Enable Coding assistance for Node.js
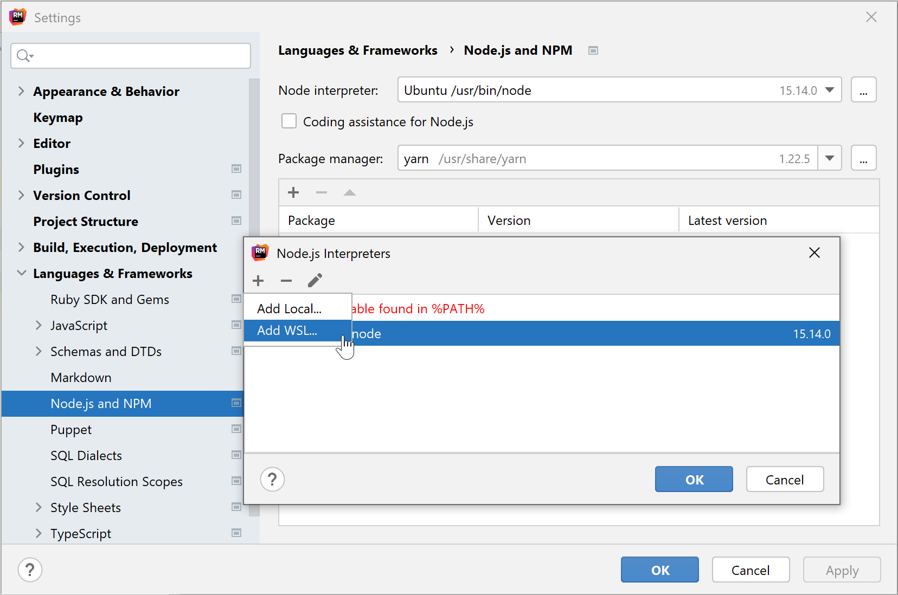 [x=288, y=121]
